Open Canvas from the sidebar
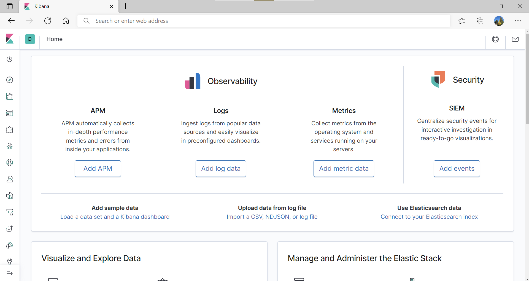529x281 pixels. pyautogui.click(x=10, y=130)
